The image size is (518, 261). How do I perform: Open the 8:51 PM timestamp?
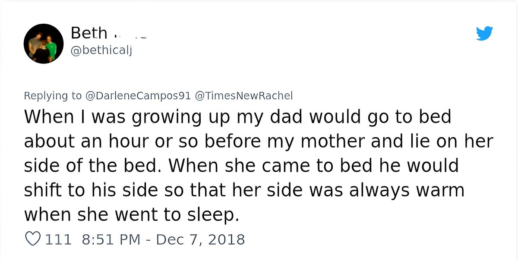click(111, 239)
